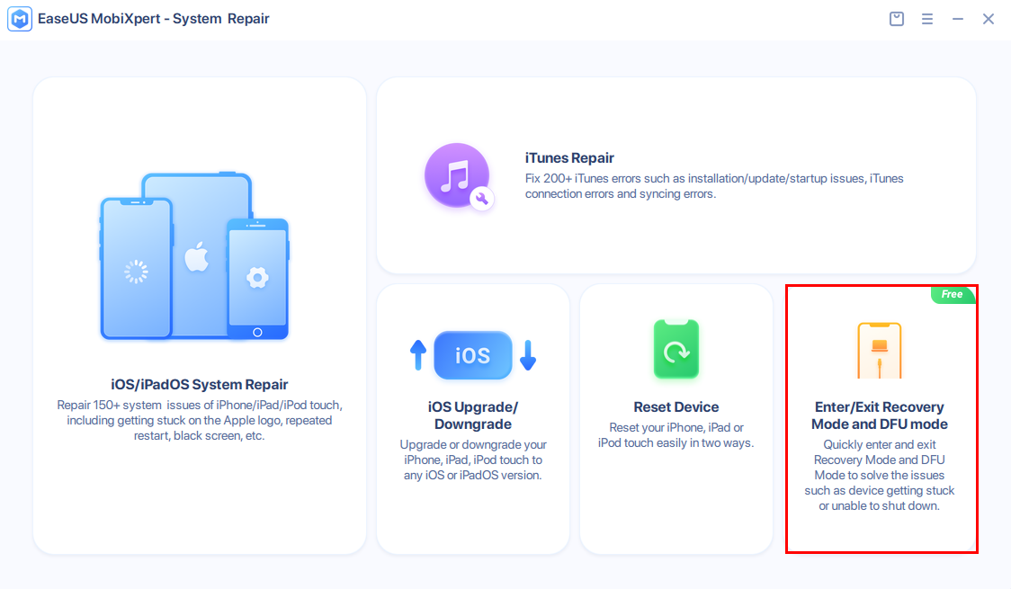Image resolution: width=1011 pixels, height=589 pixels.
Task: Click the blue iOS badge icon
Action: click(472, 355)
